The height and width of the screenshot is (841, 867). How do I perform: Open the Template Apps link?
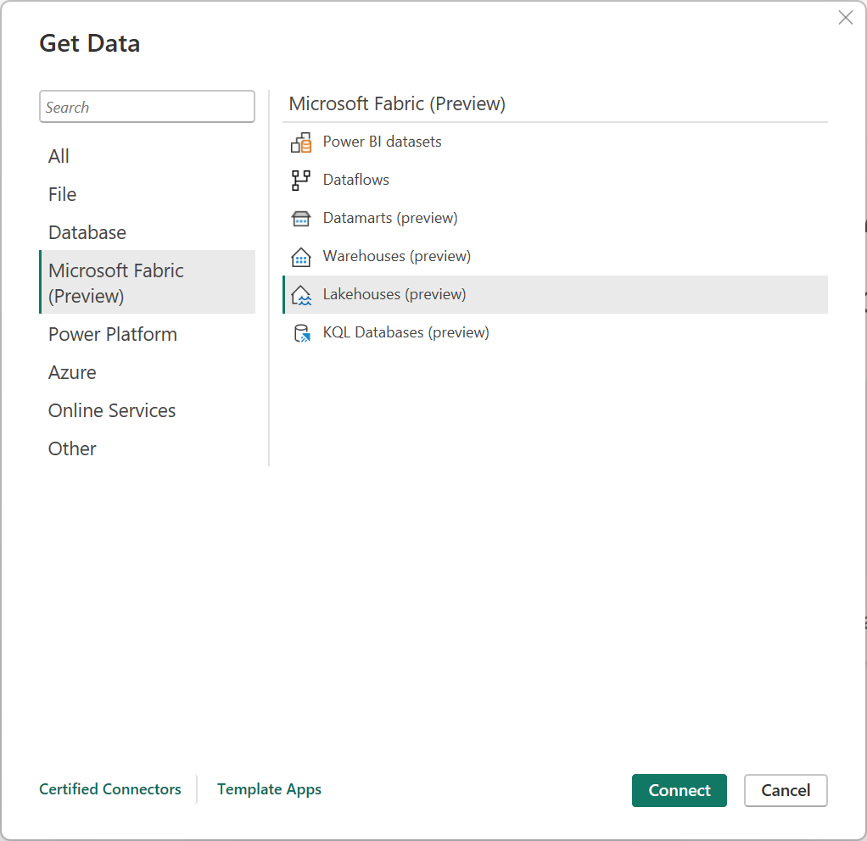(x=269, y=789)
